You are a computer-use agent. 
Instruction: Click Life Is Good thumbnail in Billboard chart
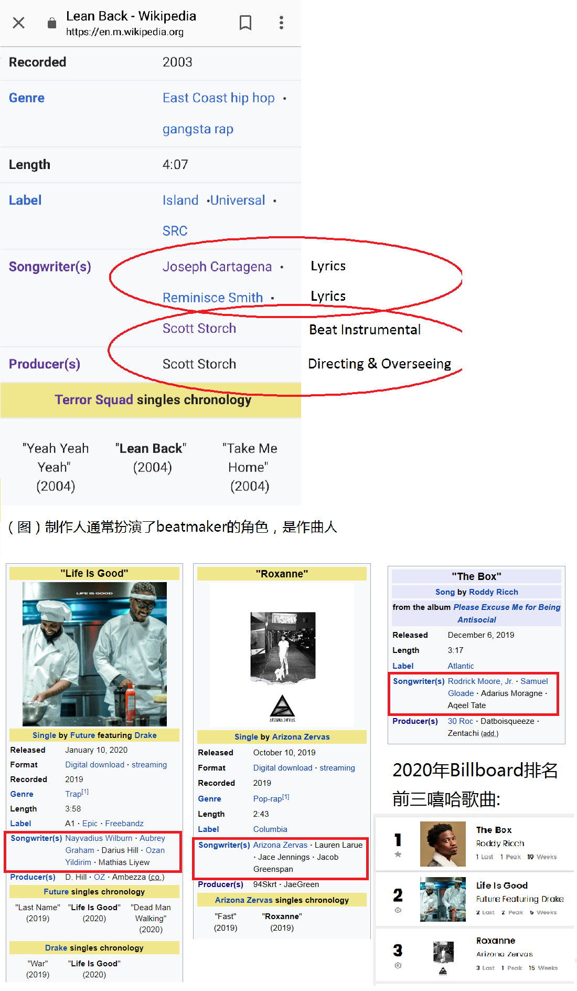[x=443, y=899]
